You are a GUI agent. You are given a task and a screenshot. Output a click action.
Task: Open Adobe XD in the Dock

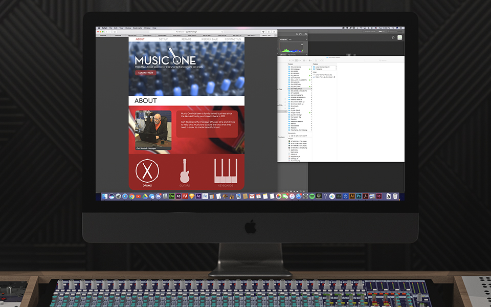point(178,196)
